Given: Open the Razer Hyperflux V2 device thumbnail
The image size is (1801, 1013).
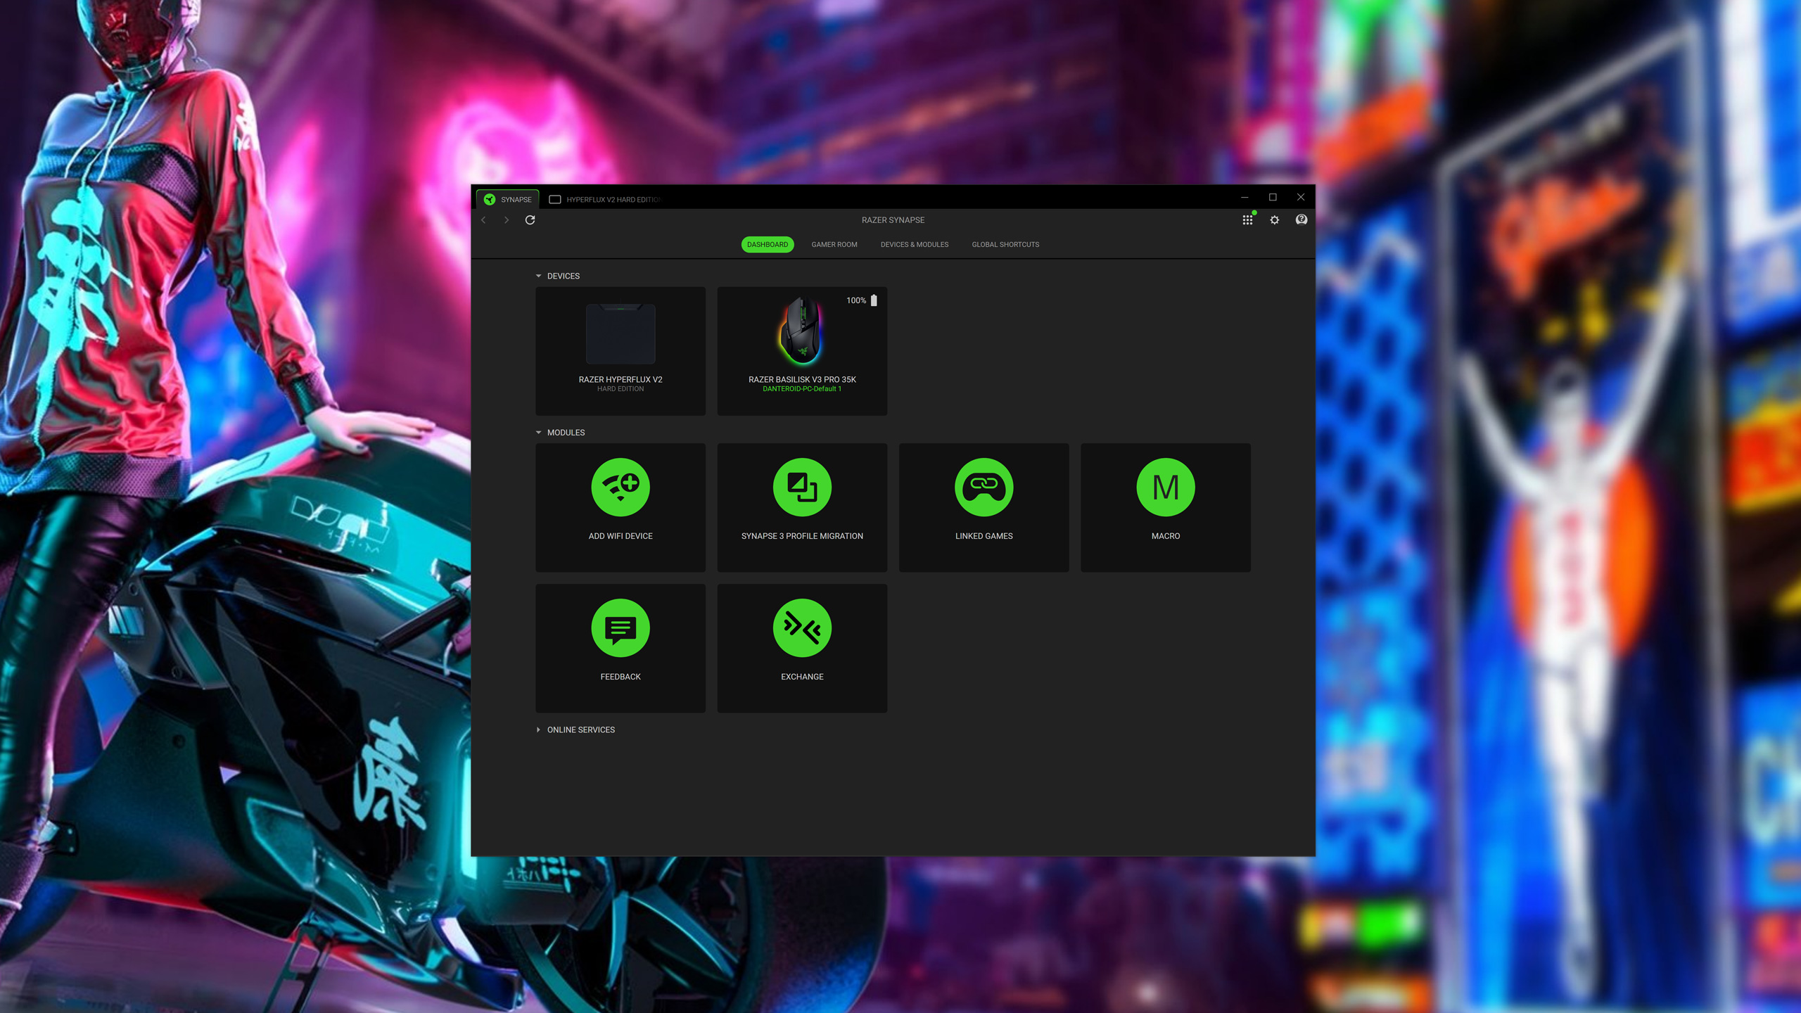Looking at the screenshot, I should (620, 333).
